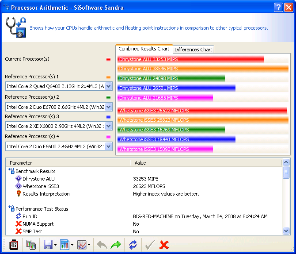The image size is (296, 254).
Task: Click the green Whetstone iSSE3 16769 MFLOPS bar
Action: tap(171, 130)
